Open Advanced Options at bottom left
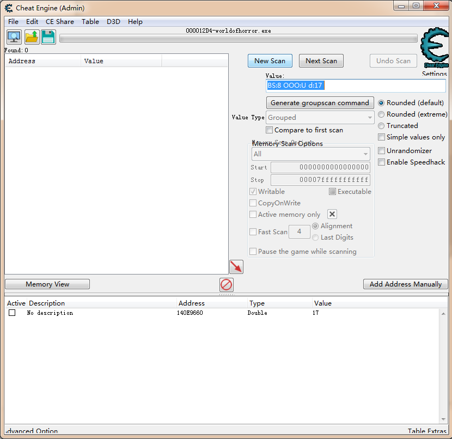Screen dimensions: 452x439 [32, 431]
